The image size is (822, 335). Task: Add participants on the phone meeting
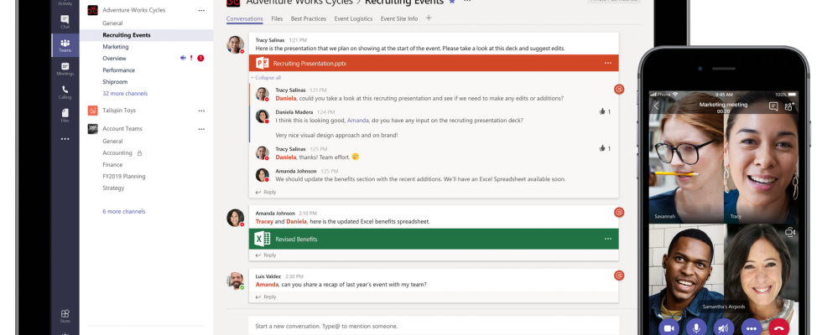[x=789, y=106]
